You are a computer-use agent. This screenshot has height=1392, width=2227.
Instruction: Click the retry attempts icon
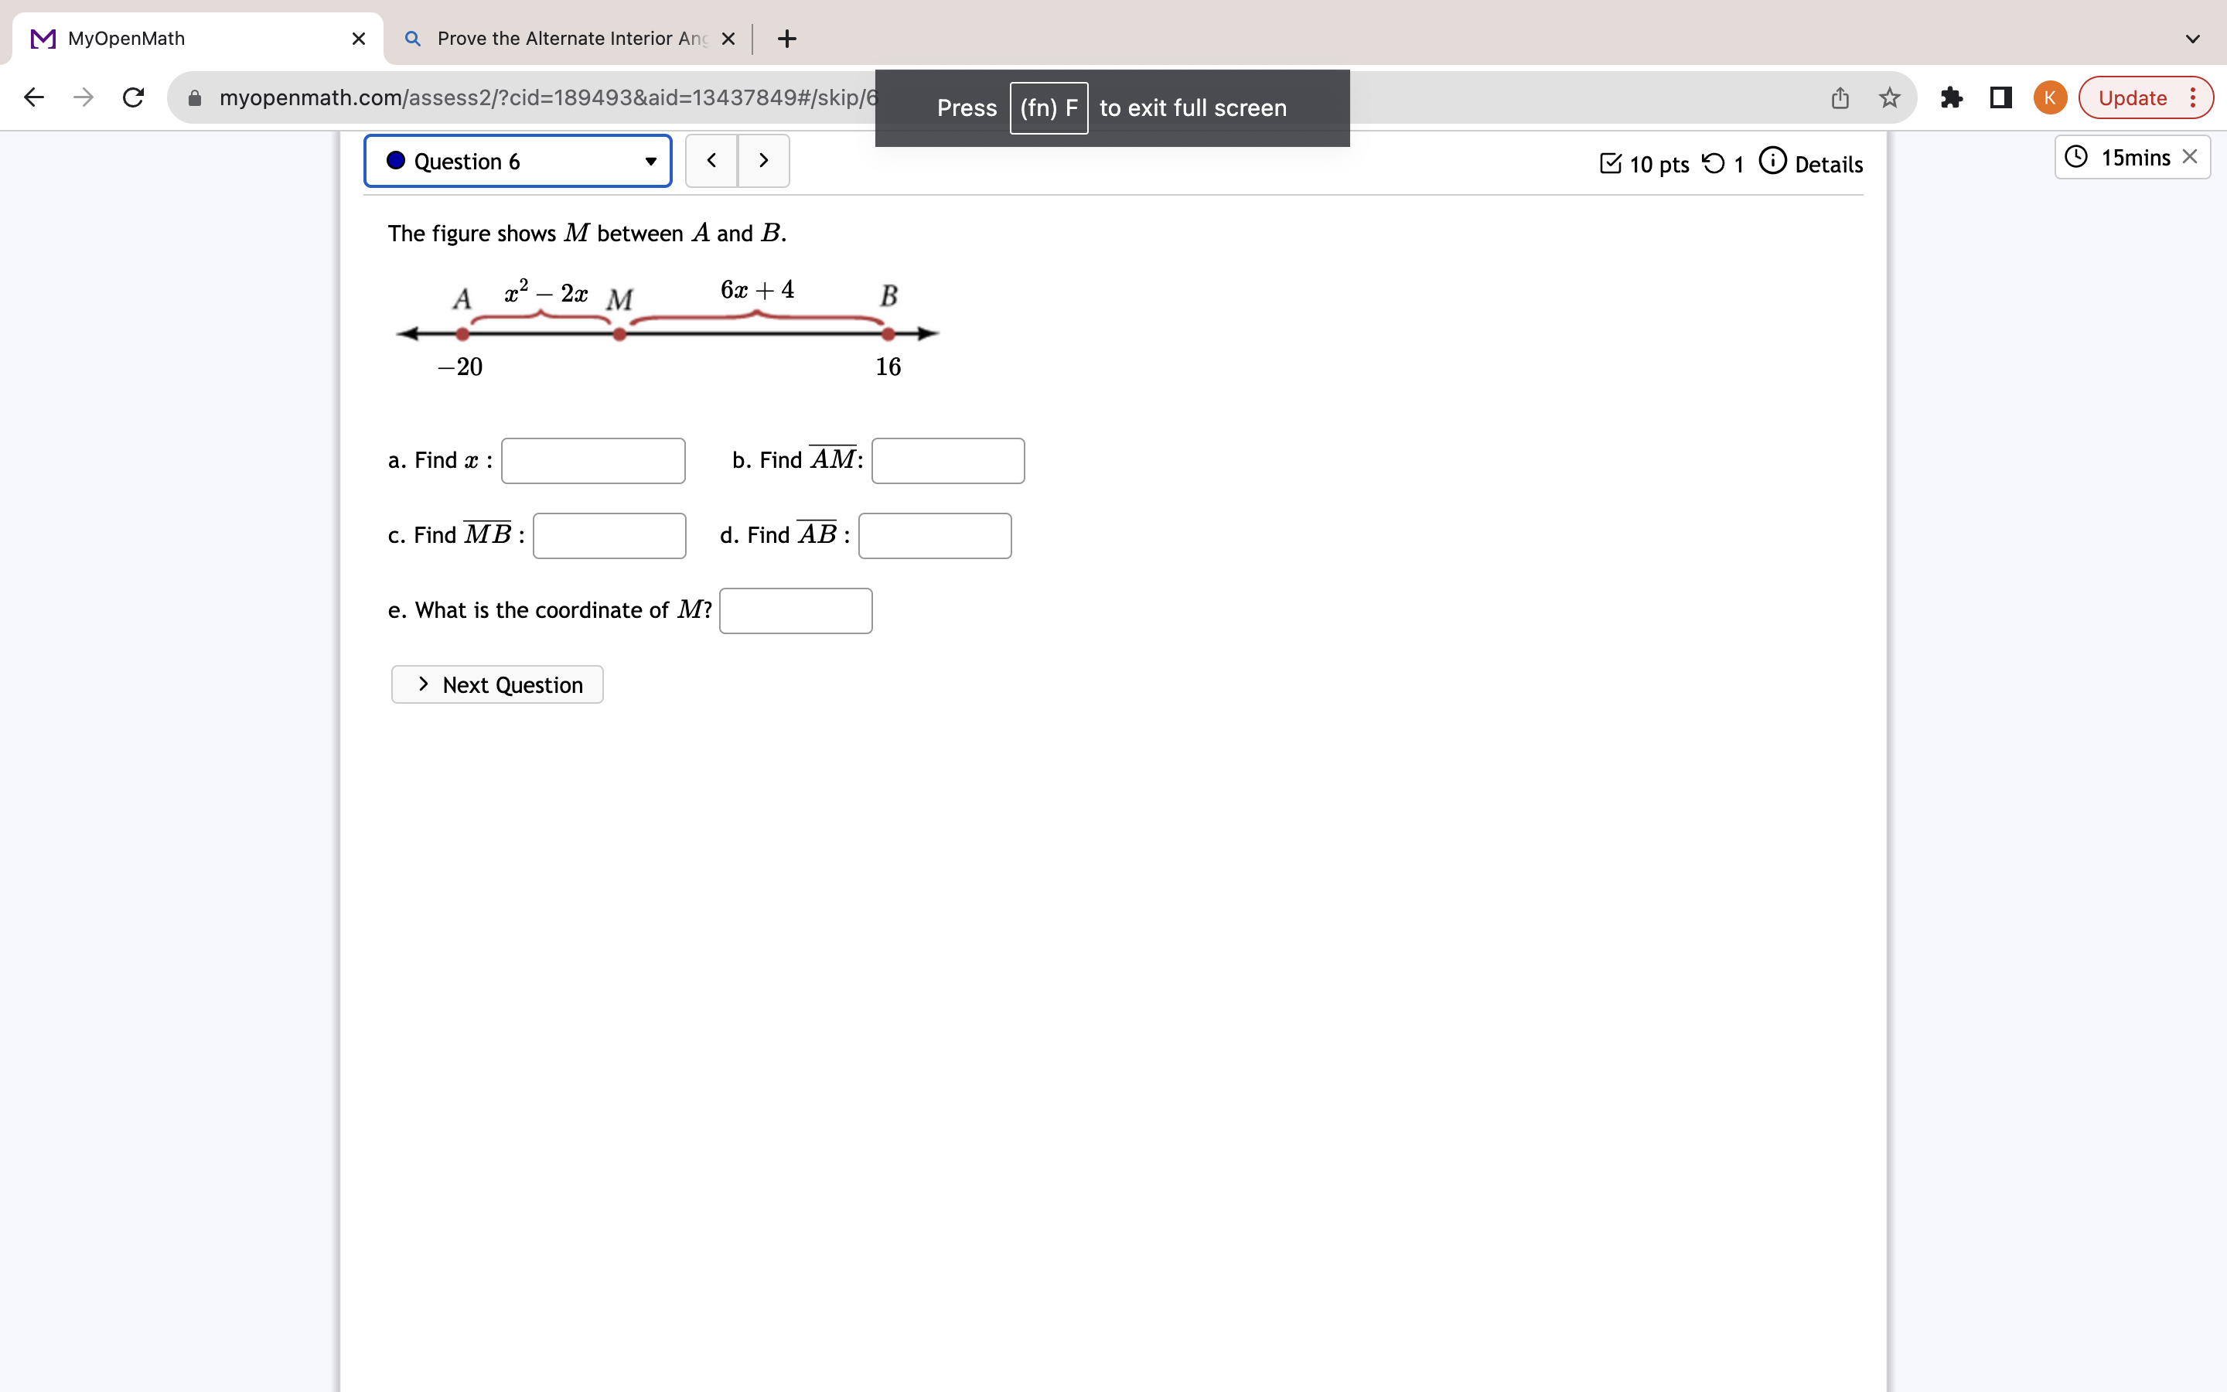[x=1713, y=164]
